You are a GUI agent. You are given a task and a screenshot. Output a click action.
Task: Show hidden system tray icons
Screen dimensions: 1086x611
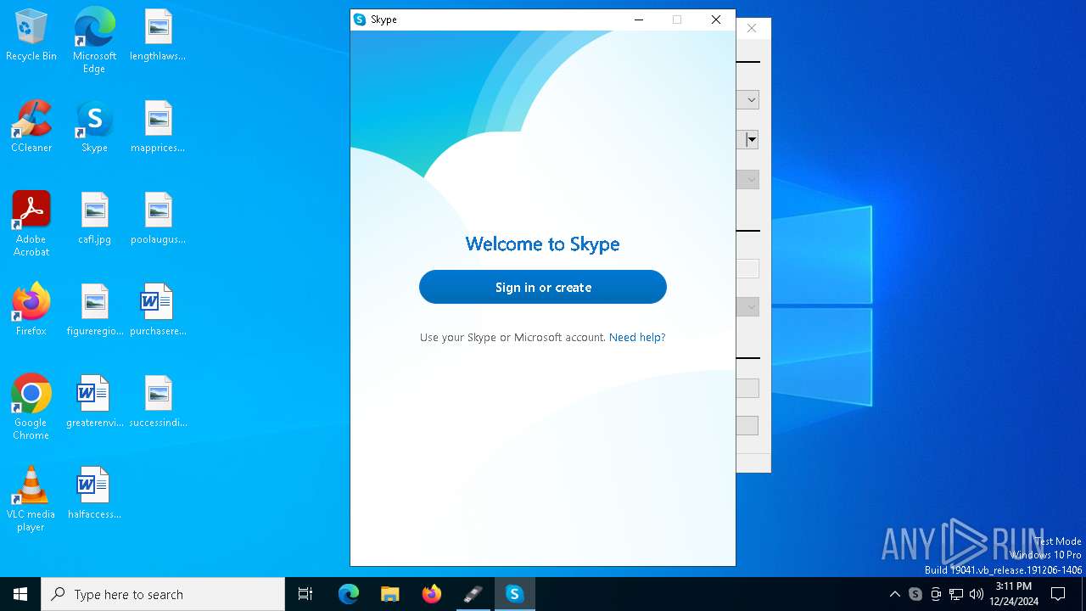click(x=894, y=594)
